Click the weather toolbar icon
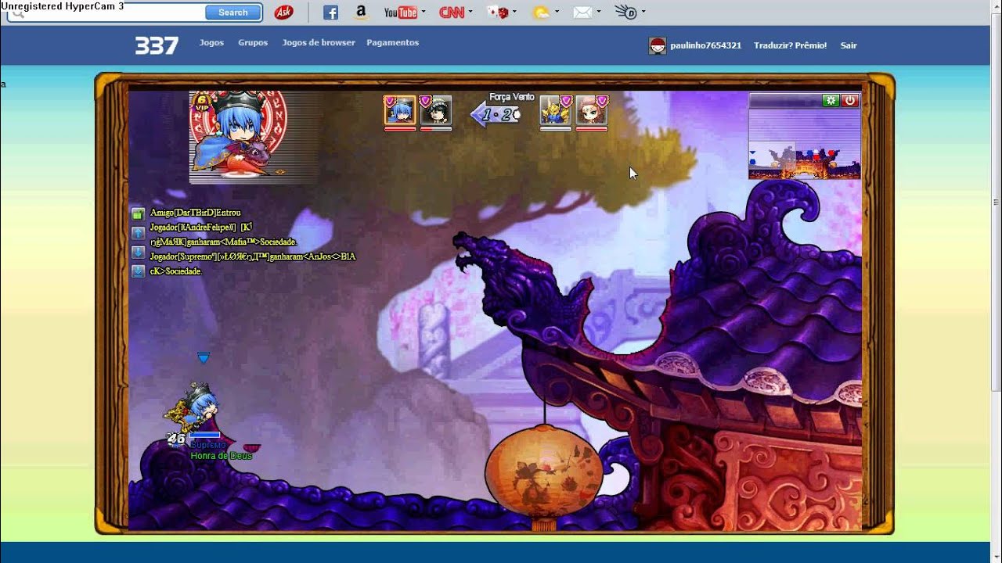 point(541,13)
